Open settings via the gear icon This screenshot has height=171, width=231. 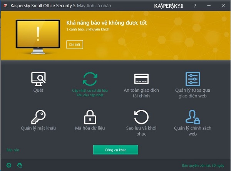[9, 165]
